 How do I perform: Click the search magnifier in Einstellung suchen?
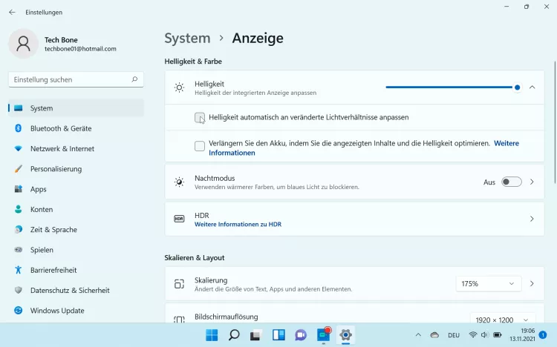pos(134,79)
